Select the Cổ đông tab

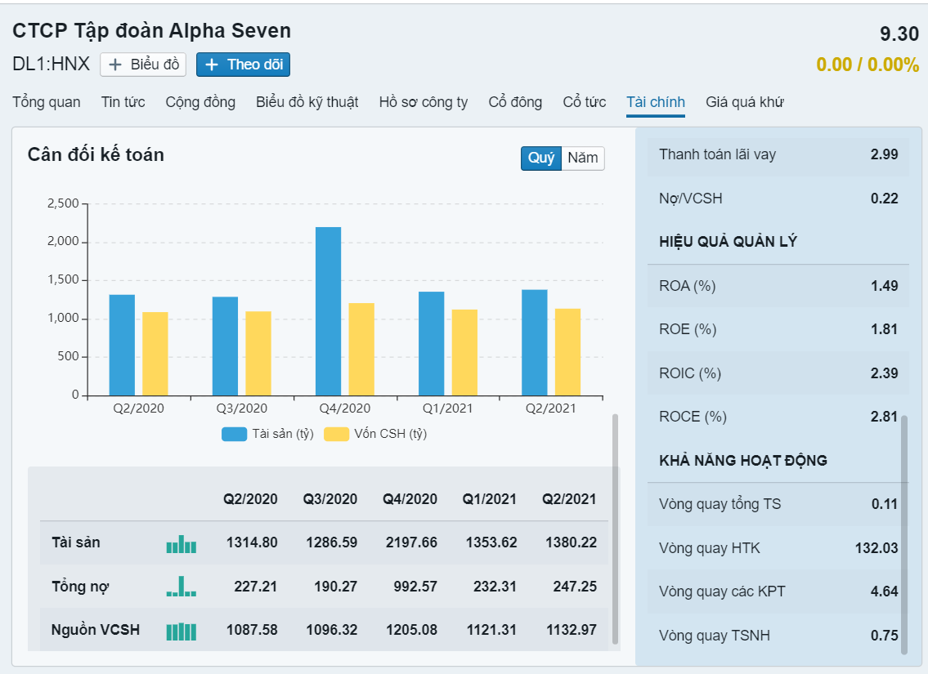click(515, 102)
